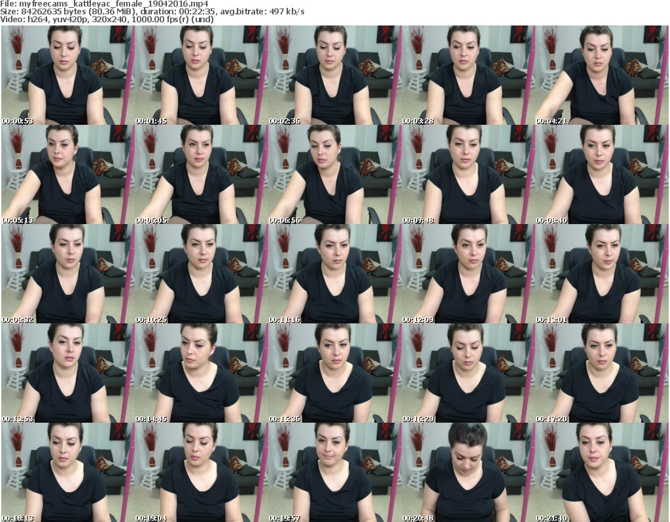The width and height of the screenshot is (670, 522).
Task: Select the thumbnail stamped 00:17:20
Action: coord(602,374)
